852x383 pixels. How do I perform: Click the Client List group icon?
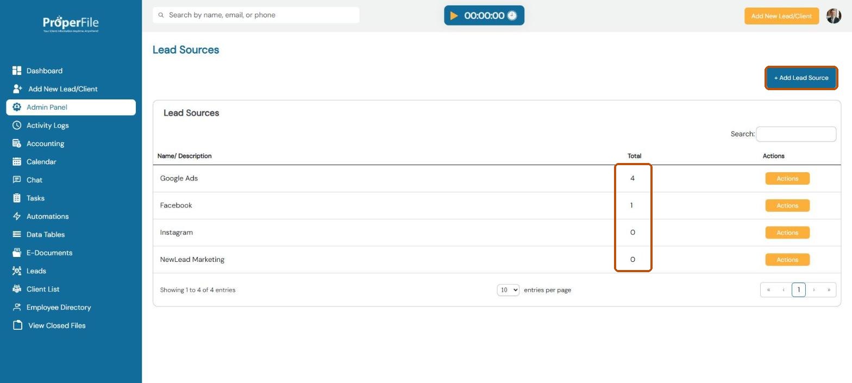coord(17,289)
